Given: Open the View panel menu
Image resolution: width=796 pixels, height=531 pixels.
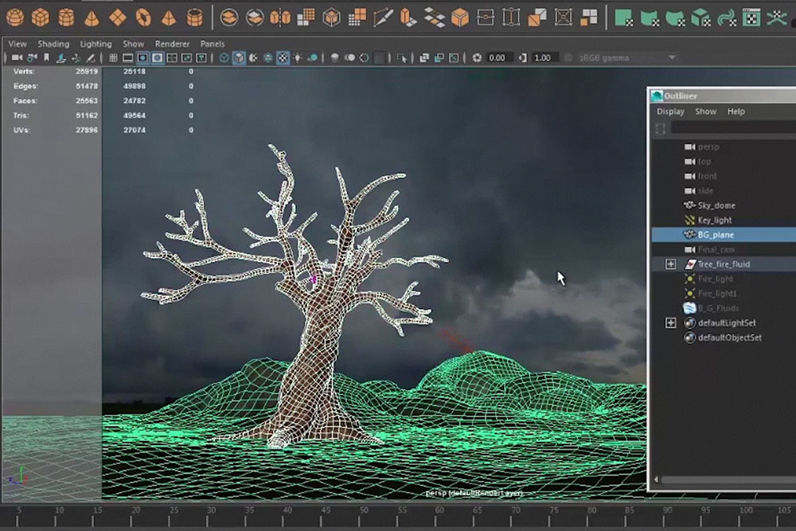Looking at the screenshot, I should pyautogui.click(x=18, y=44).
